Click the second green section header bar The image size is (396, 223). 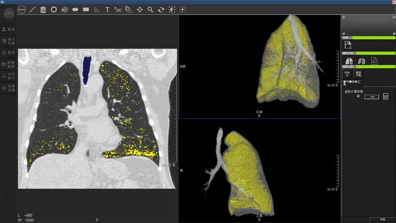point(369,54)
